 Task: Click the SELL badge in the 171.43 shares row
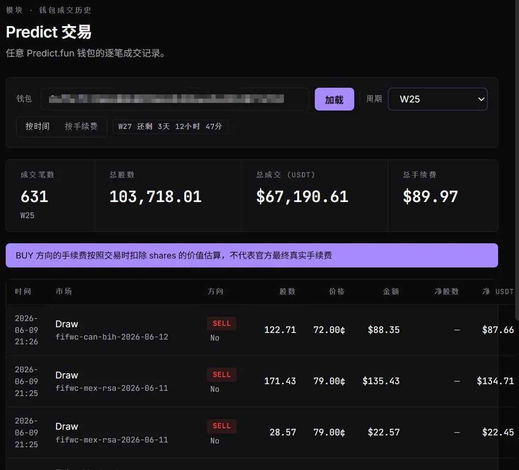[x=221, y=375]
